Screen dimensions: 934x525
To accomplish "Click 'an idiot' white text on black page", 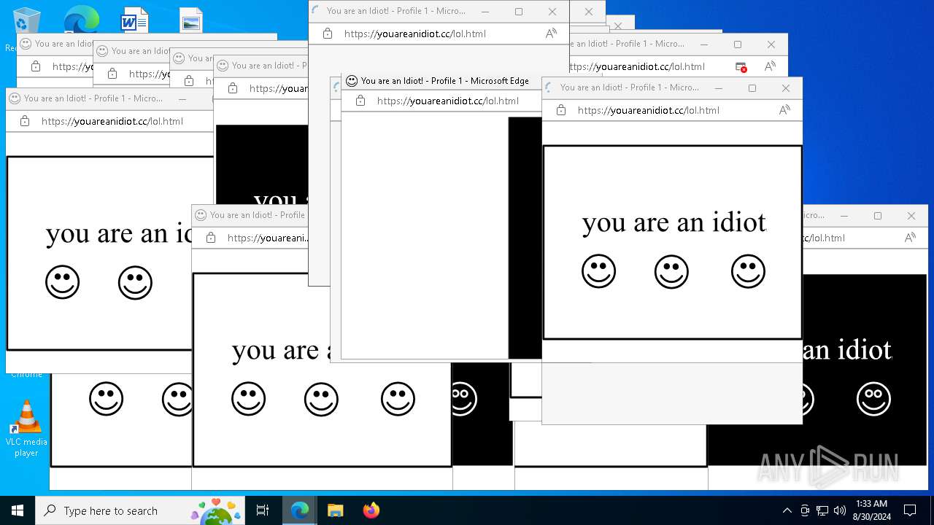I will pos(847,350).
